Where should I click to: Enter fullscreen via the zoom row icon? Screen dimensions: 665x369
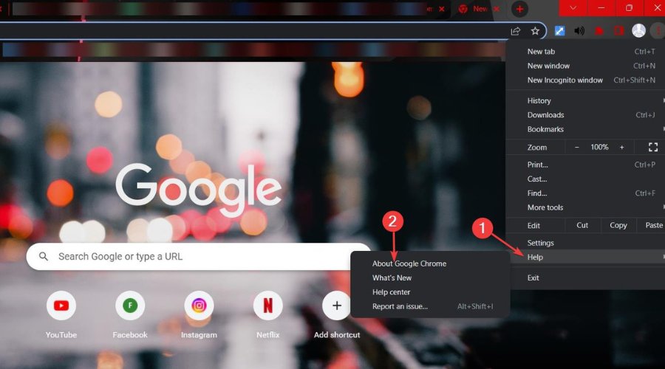click(x=653, y=147)
